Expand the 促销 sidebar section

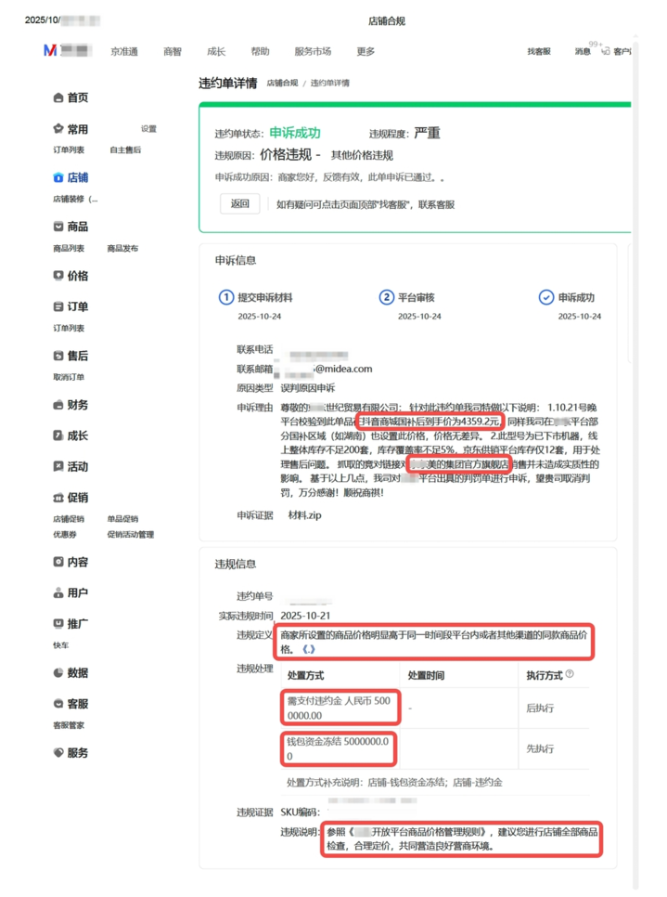pyautogui.click(x=71, y=499)
